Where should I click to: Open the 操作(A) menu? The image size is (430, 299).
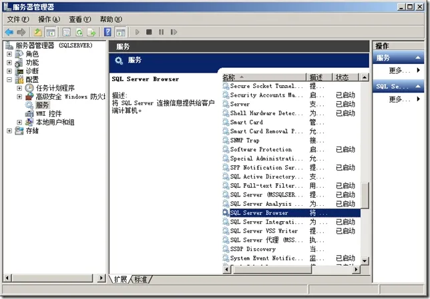coord(49,19)
